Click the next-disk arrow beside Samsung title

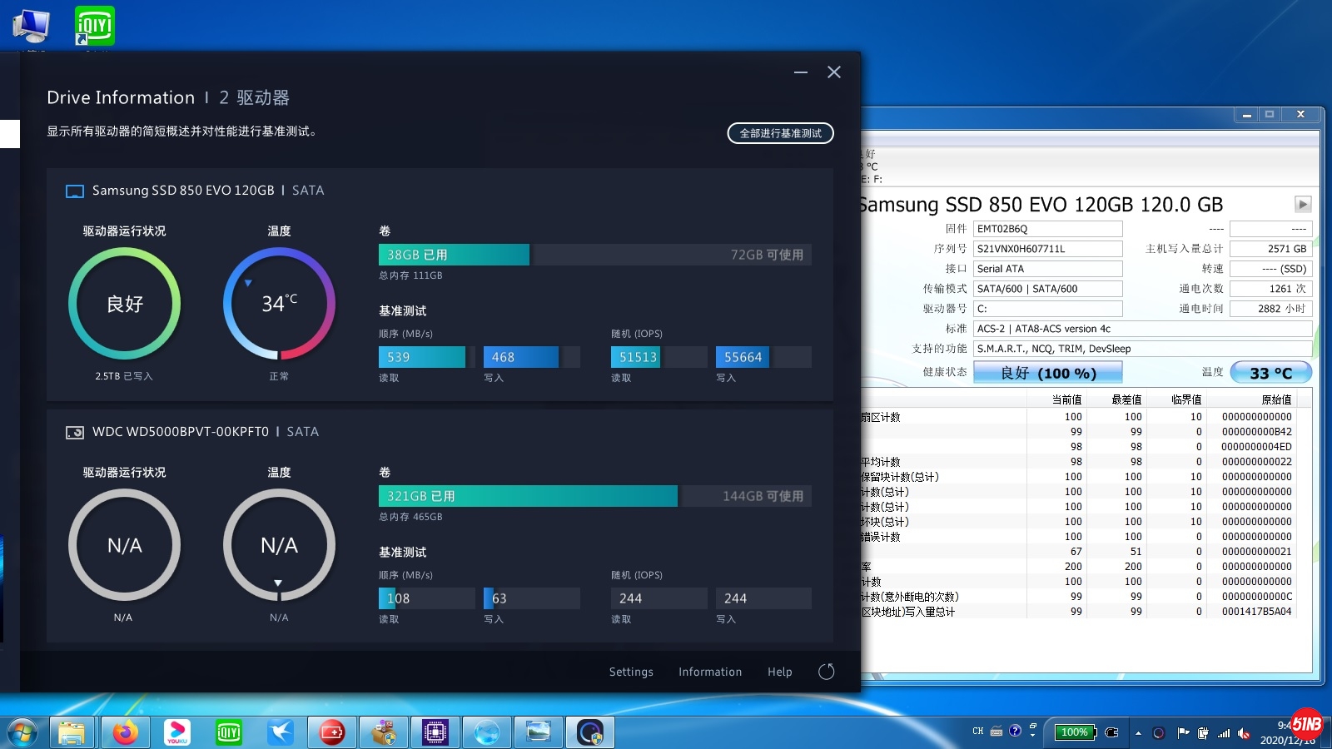[x=1303, y=204]
